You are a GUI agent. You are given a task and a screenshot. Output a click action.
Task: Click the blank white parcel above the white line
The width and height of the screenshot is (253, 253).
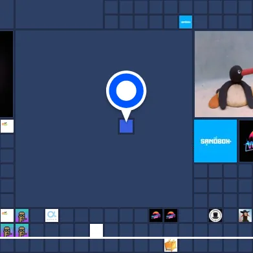point(96,230)
